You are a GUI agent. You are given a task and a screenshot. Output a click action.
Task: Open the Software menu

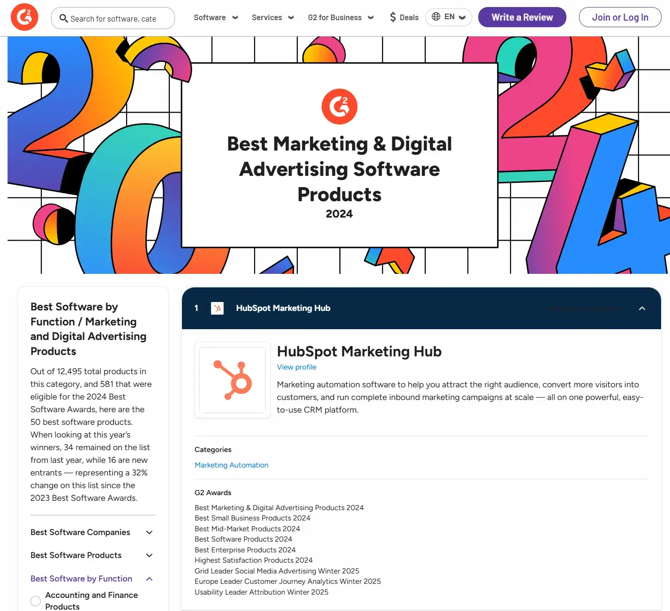[x=216, y=17]
